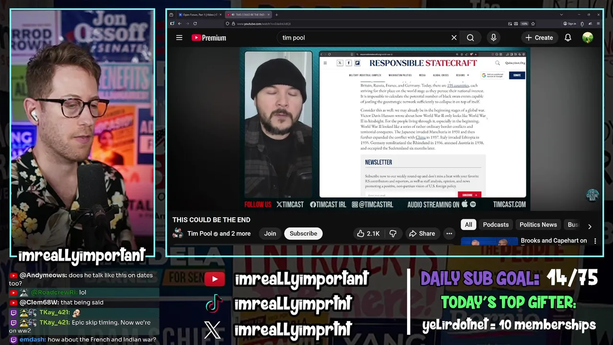Click the YouTube Premium logo
The height and width of the screenshot is (345, 613).
click(x=208, y=37)
